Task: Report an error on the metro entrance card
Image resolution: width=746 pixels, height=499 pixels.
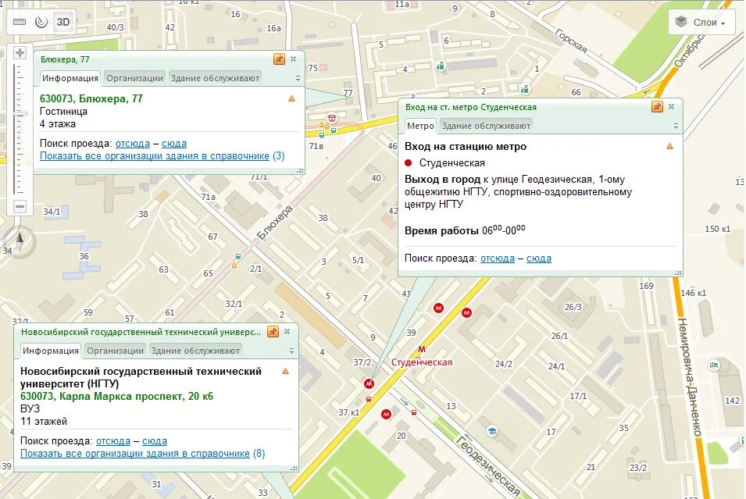Action: coord(670,146)
